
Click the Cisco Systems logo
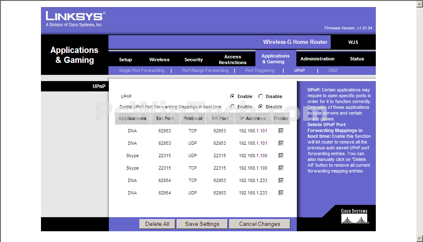point(354,217)
